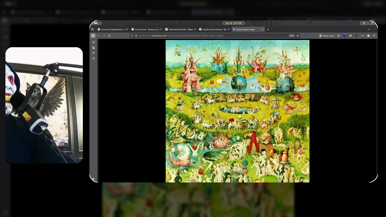
Task: Click the glasses extension icon
Action: click(x=362, y=36)
